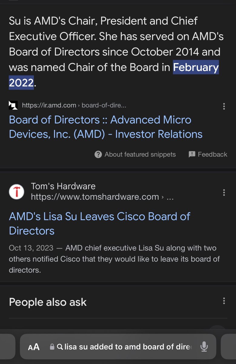Click the red Tom's Hardware hammer favicon
236x364 pixels.
[x=17, y=192]
